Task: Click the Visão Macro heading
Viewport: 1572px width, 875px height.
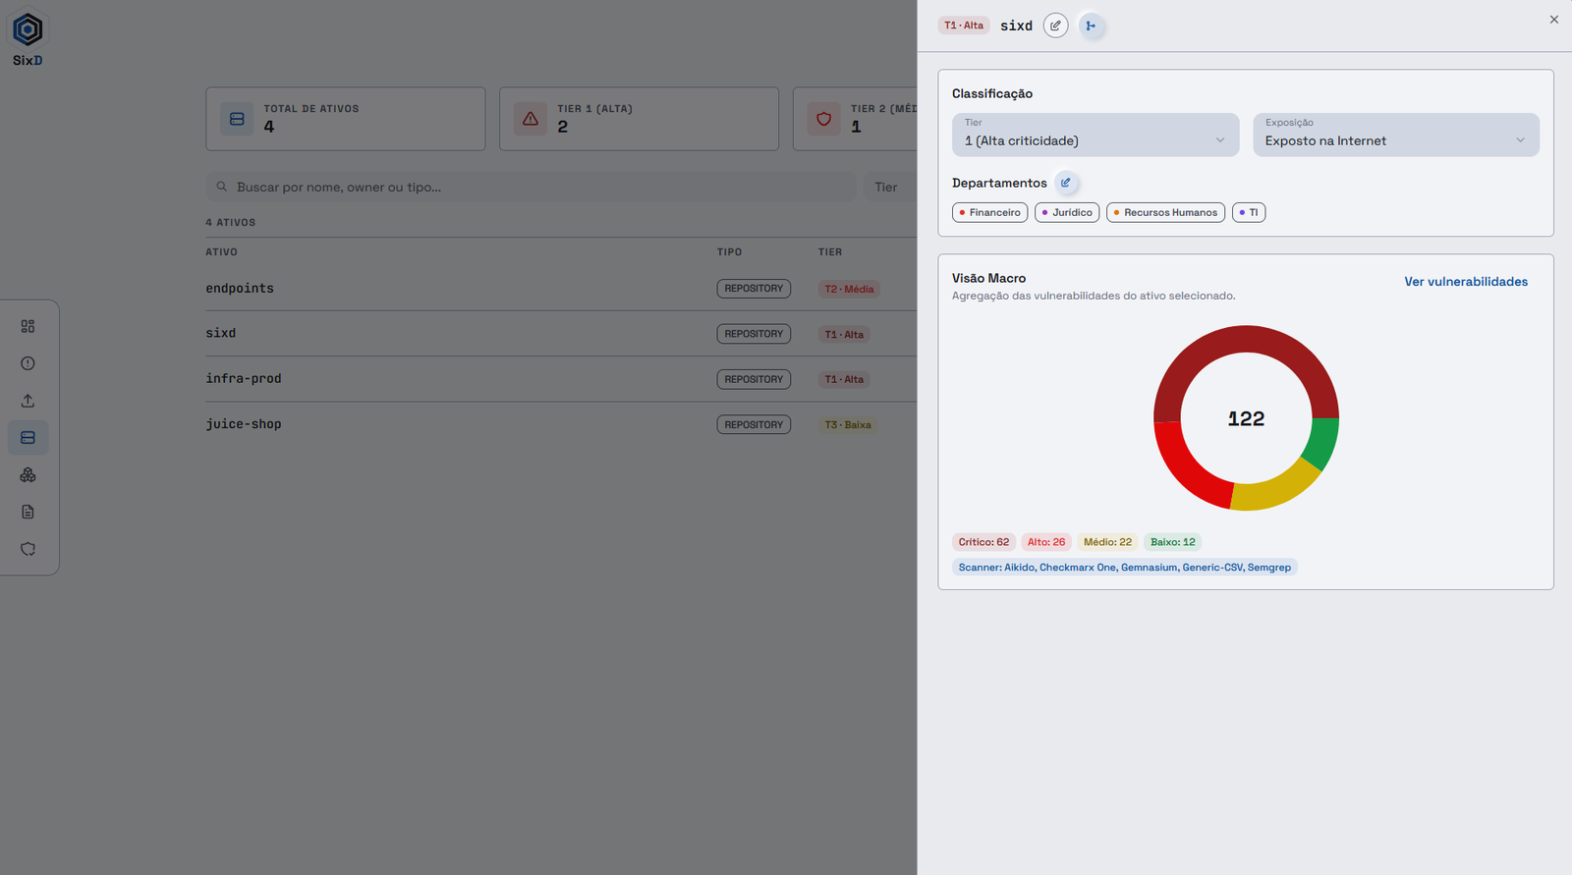Action: point(988,278)
